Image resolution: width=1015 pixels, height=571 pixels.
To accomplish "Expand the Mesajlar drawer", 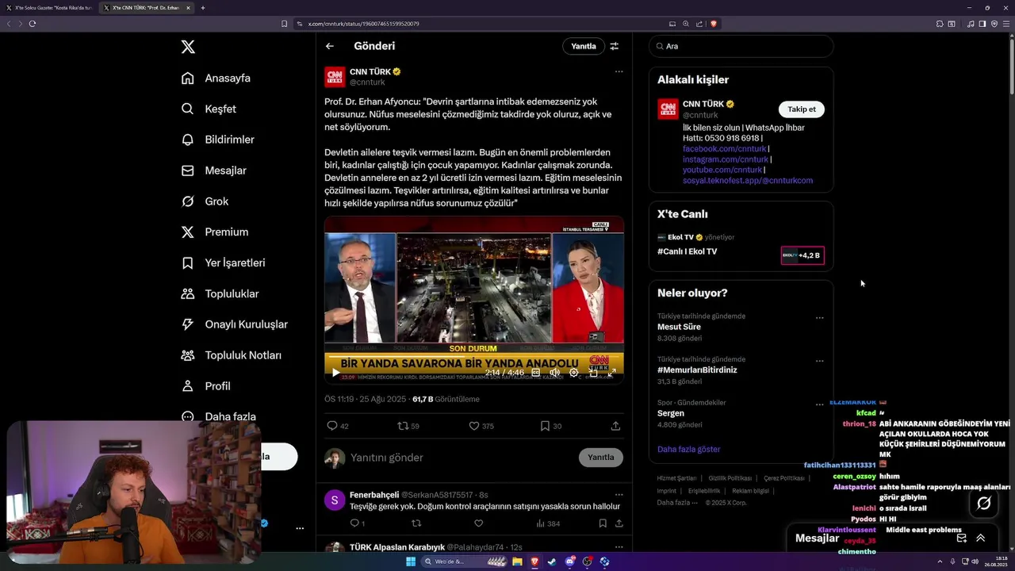I will [x=981, y=538].
